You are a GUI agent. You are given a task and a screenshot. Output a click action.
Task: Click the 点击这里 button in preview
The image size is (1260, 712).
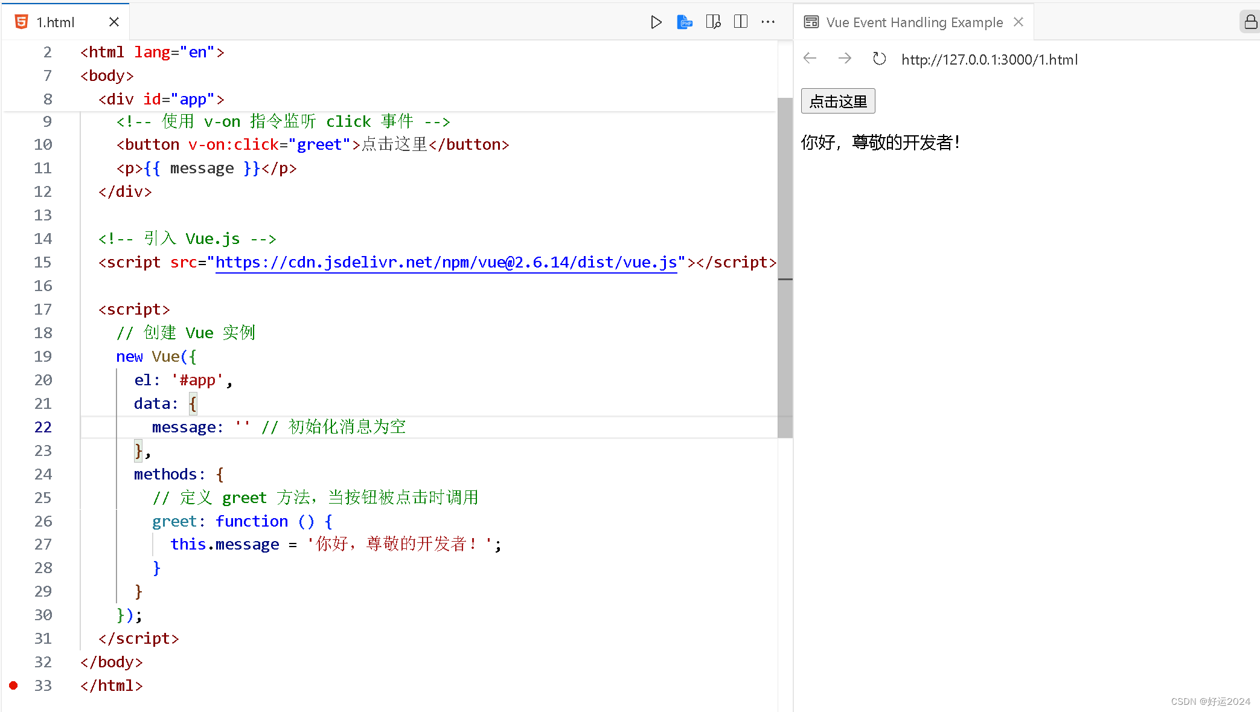point(838,101)
